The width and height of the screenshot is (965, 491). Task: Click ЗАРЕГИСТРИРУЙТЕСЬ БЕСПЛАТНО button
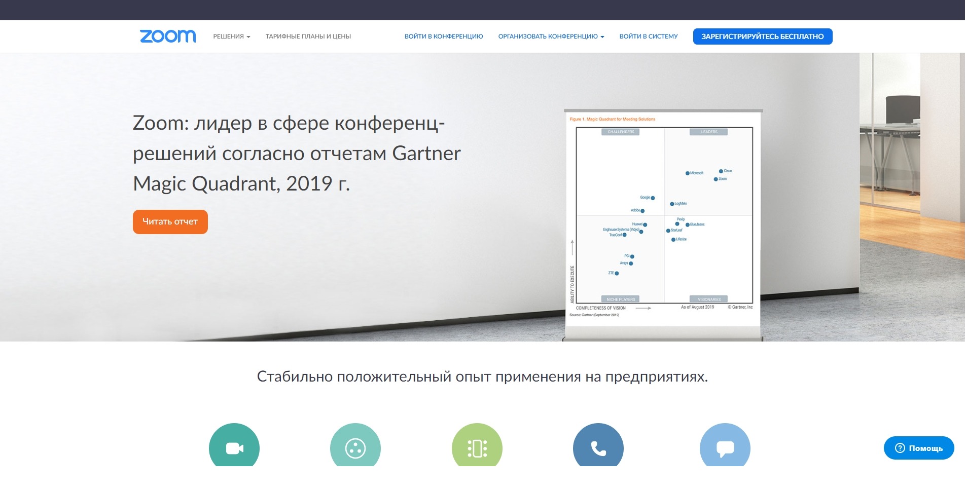763,36
